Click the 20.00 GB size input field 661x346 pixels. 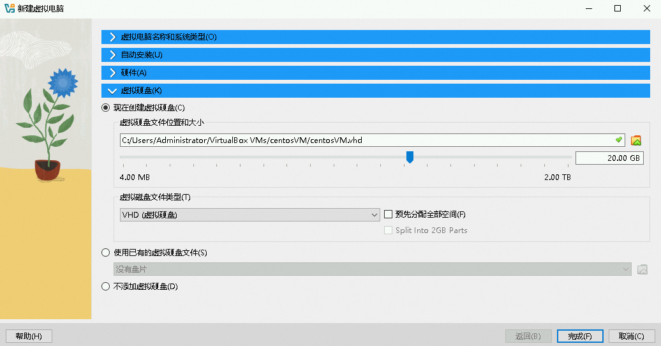(609, 158)
